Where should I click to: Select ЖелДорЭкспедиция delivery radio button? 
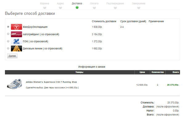[x=8, y=27]
